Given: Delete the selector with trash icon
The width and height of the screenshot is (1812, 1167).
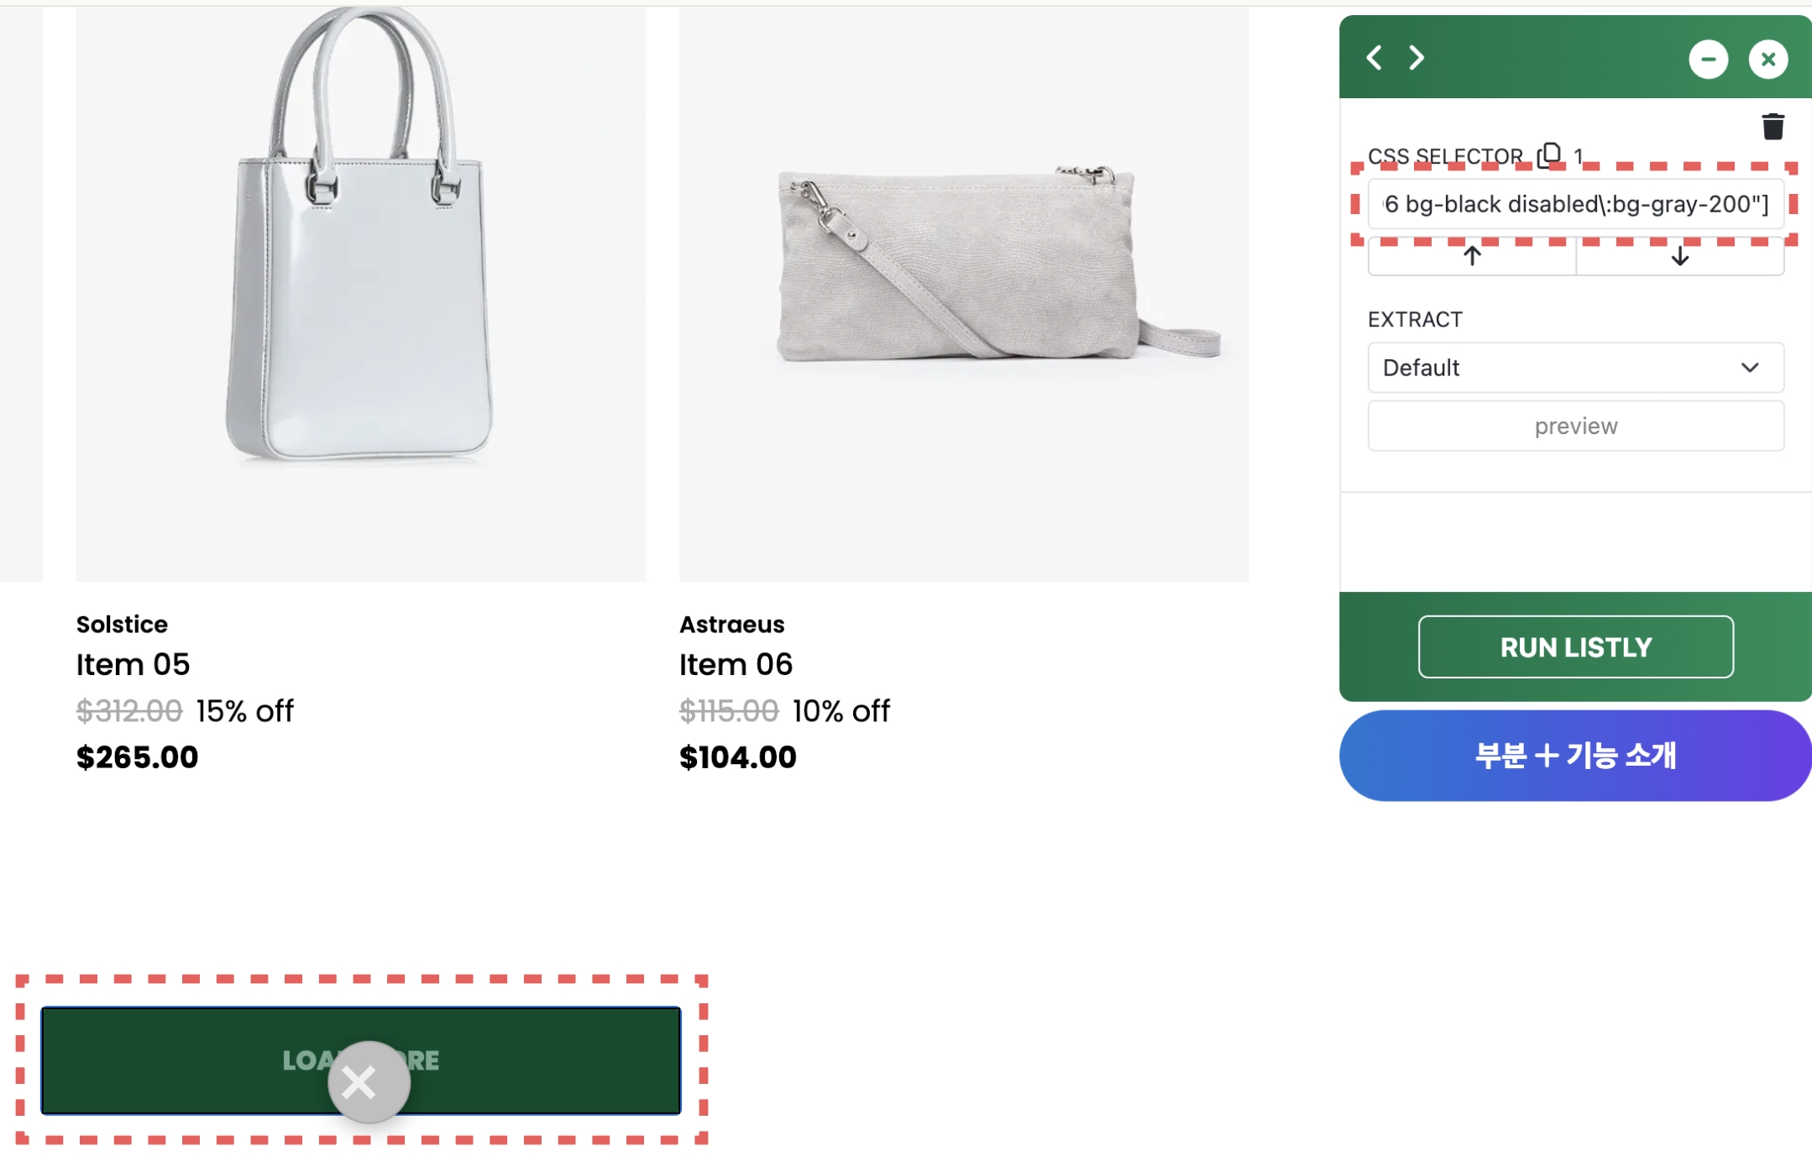Looking at the screenshot, I should point(1773,127).
